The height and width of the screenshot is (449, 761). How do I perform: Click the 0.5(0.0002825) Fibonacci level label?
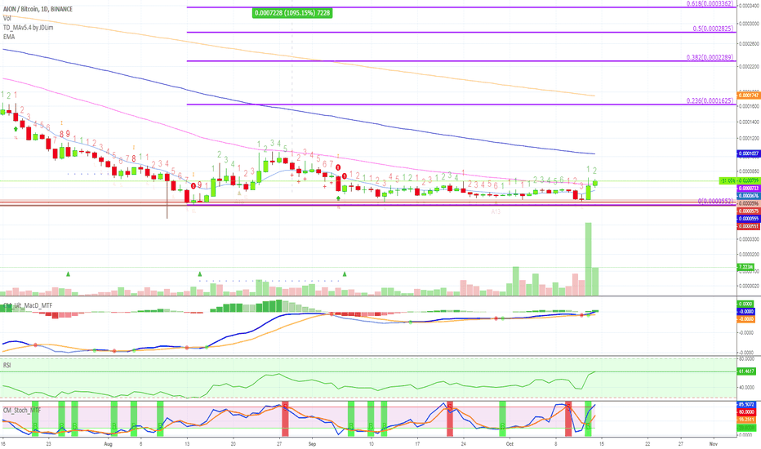click(x=713, y=29)
